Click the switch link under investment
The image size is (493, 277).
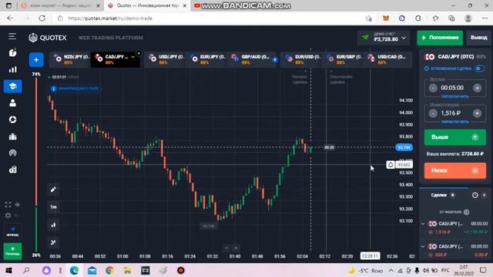(454, 122)
